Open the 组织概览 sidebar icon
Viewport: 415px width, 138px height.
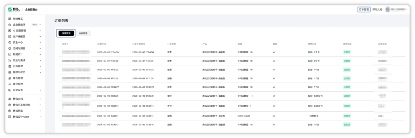click(x=10, y=19)
